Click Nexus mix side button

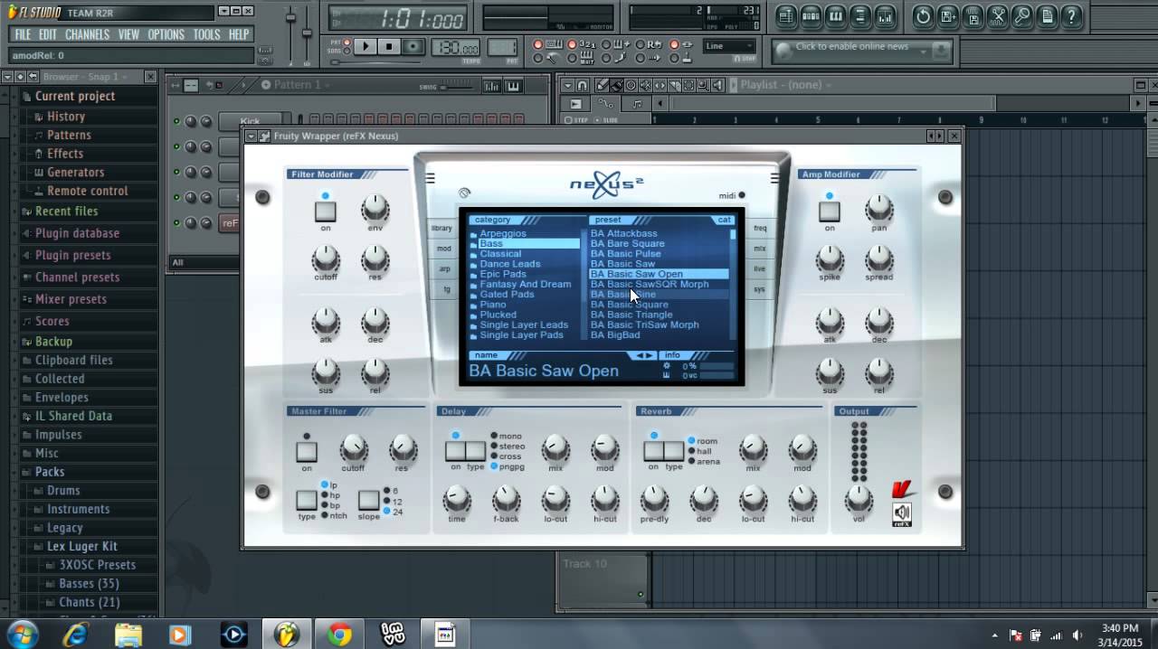point(760,249)
